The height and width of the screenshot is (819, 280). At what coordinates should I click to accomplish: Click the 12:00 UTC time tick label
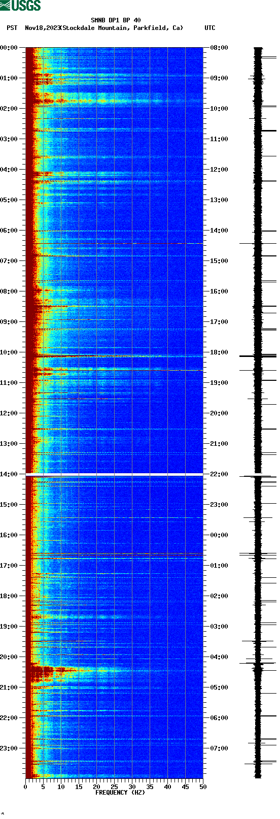pyautogui.click(x=219, y=170)
